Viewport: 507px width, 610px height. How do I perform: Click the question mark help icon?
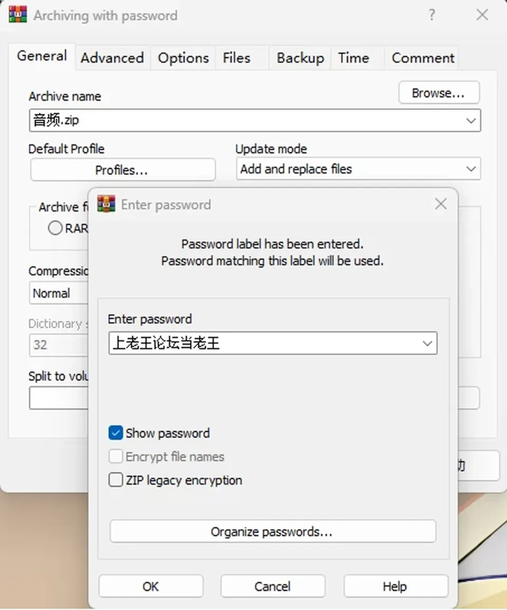click(432, 15)
